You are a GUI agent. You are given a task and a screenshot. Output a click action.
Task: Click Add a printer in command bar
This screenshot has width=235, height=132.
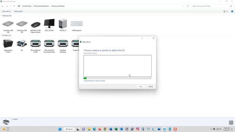pyautogui.click(x=18, y=11)
